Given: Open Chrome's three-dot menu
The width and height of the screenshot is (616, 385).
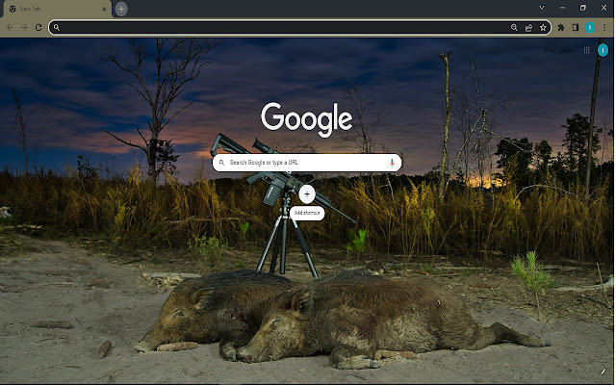Looking at the screenshot, I should click(x=605, y=28).
